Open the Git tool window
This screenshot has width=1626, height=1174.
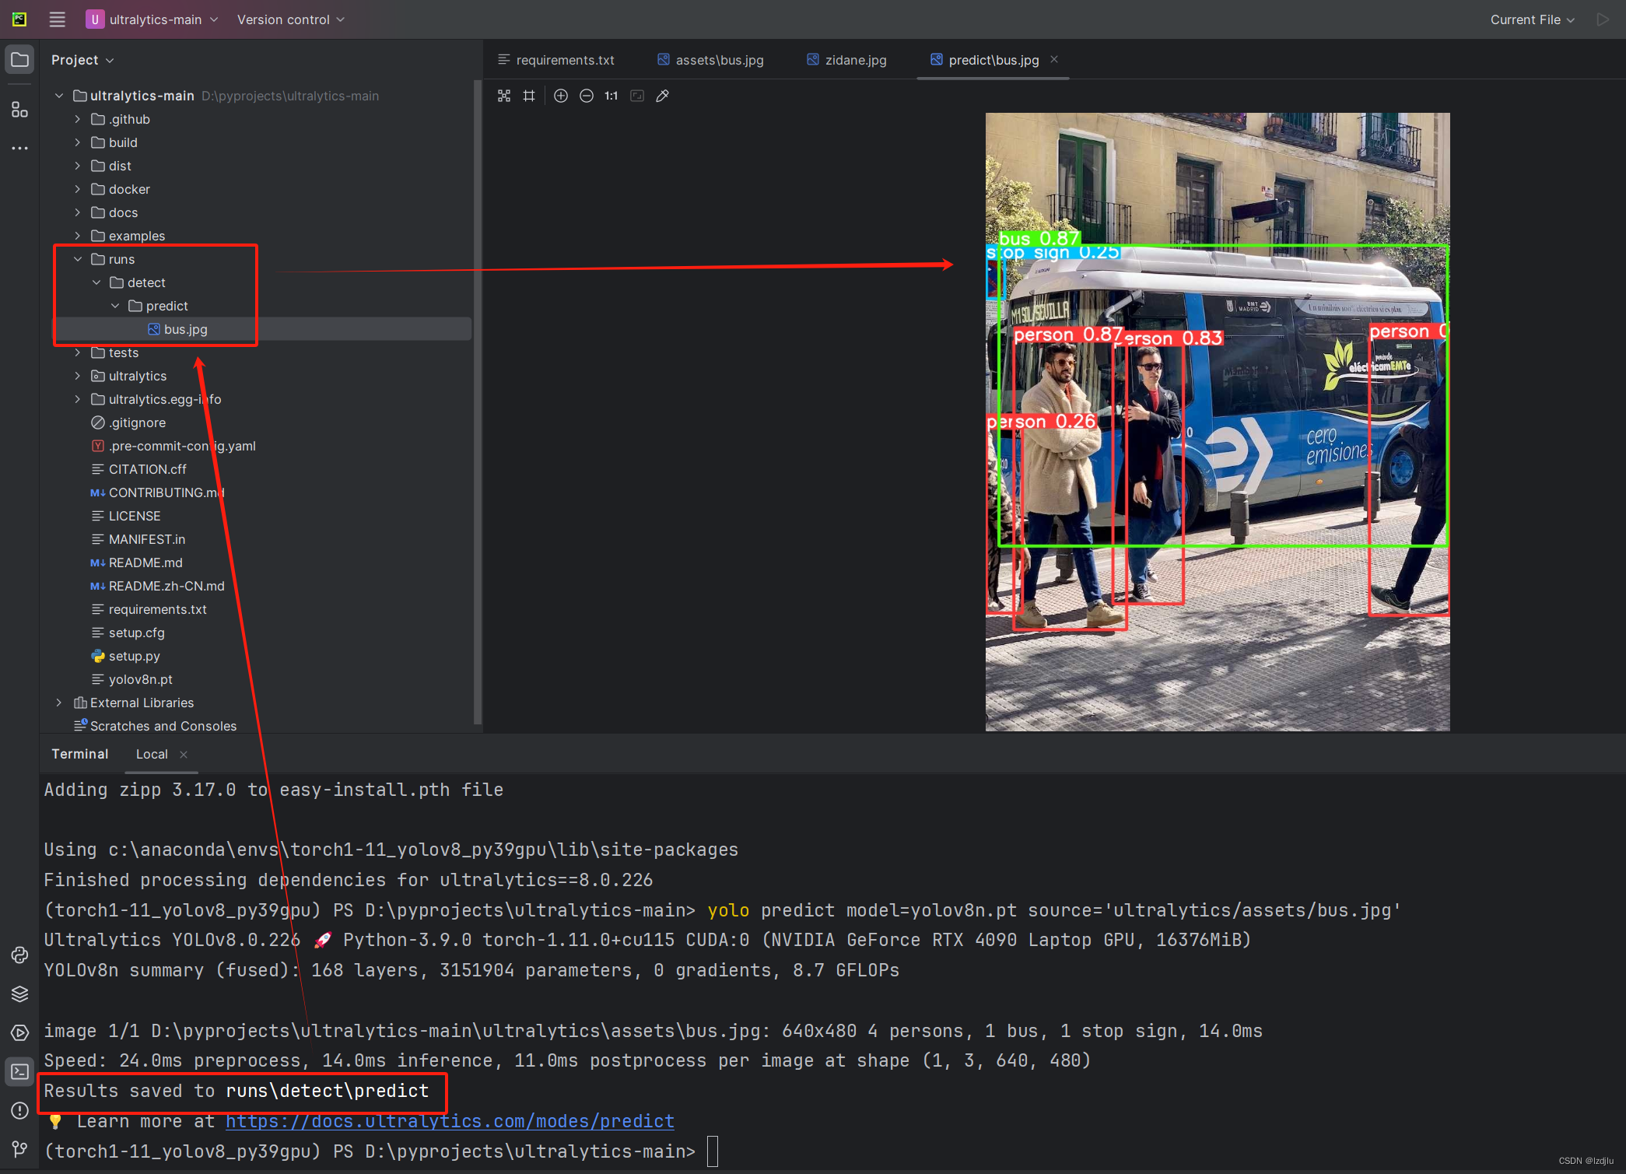click(19, 1149)
